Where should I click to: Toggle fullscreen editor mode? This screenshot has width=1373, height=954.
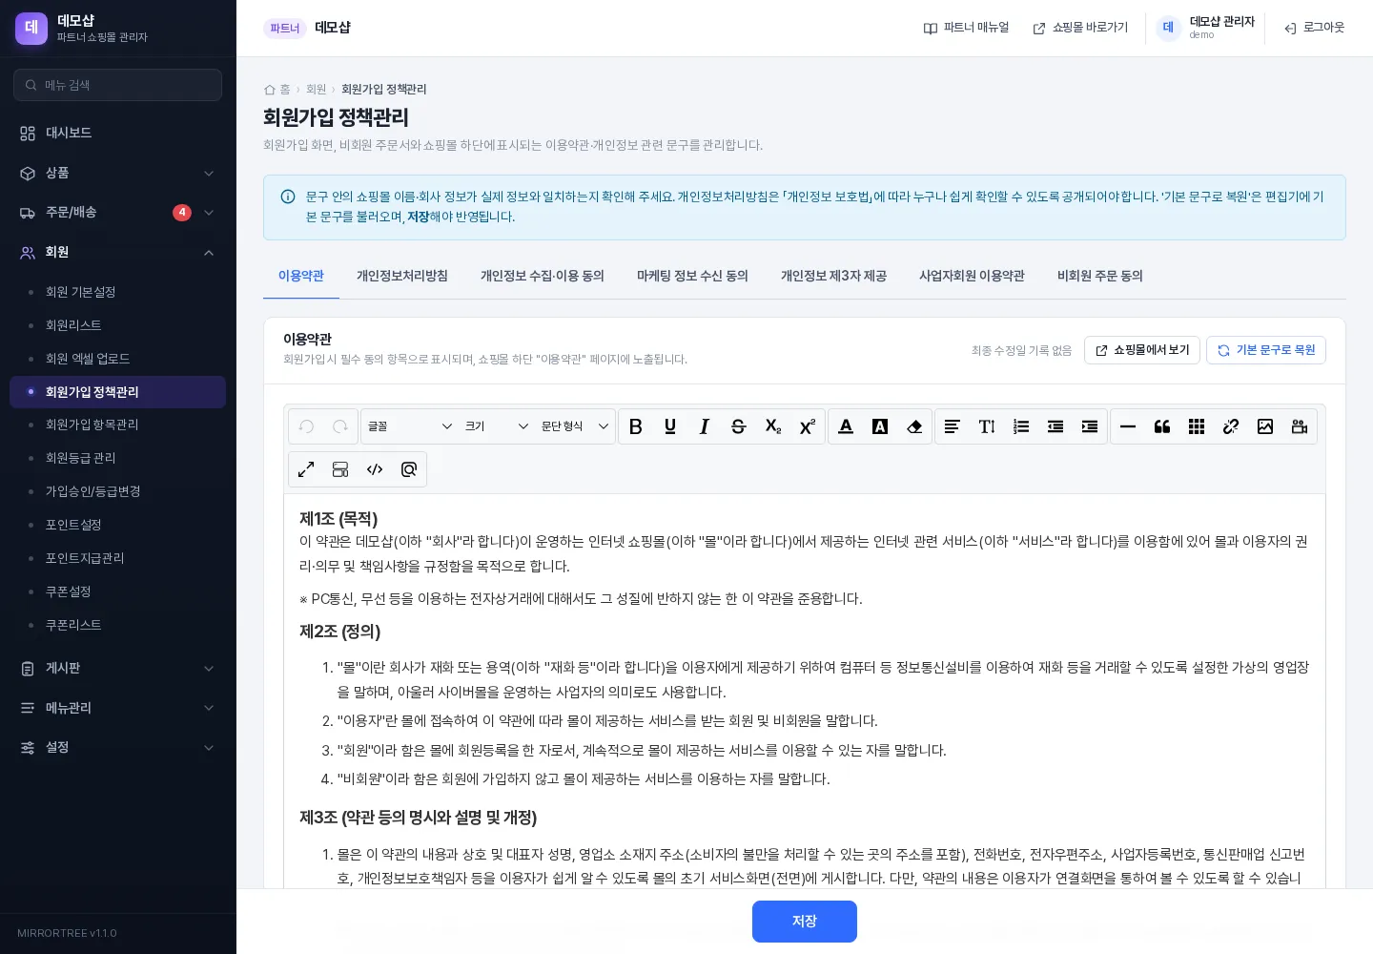(x=306, y=469)
